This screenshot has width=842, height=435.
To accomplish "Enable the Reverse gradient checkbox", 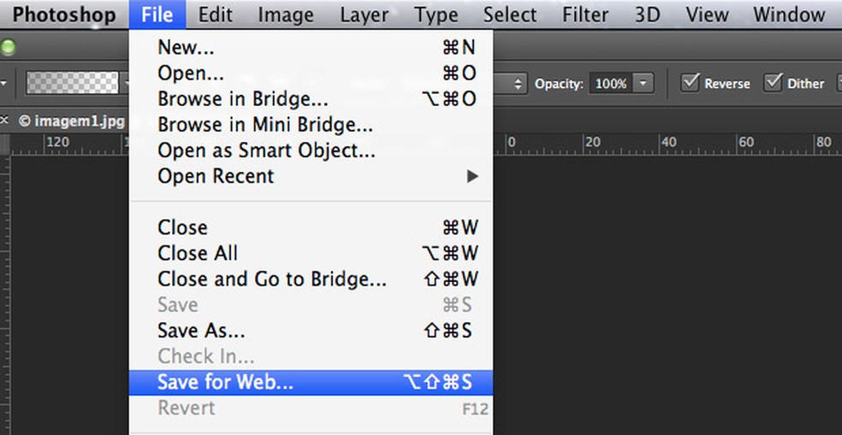I will click(x=691, y=83).
